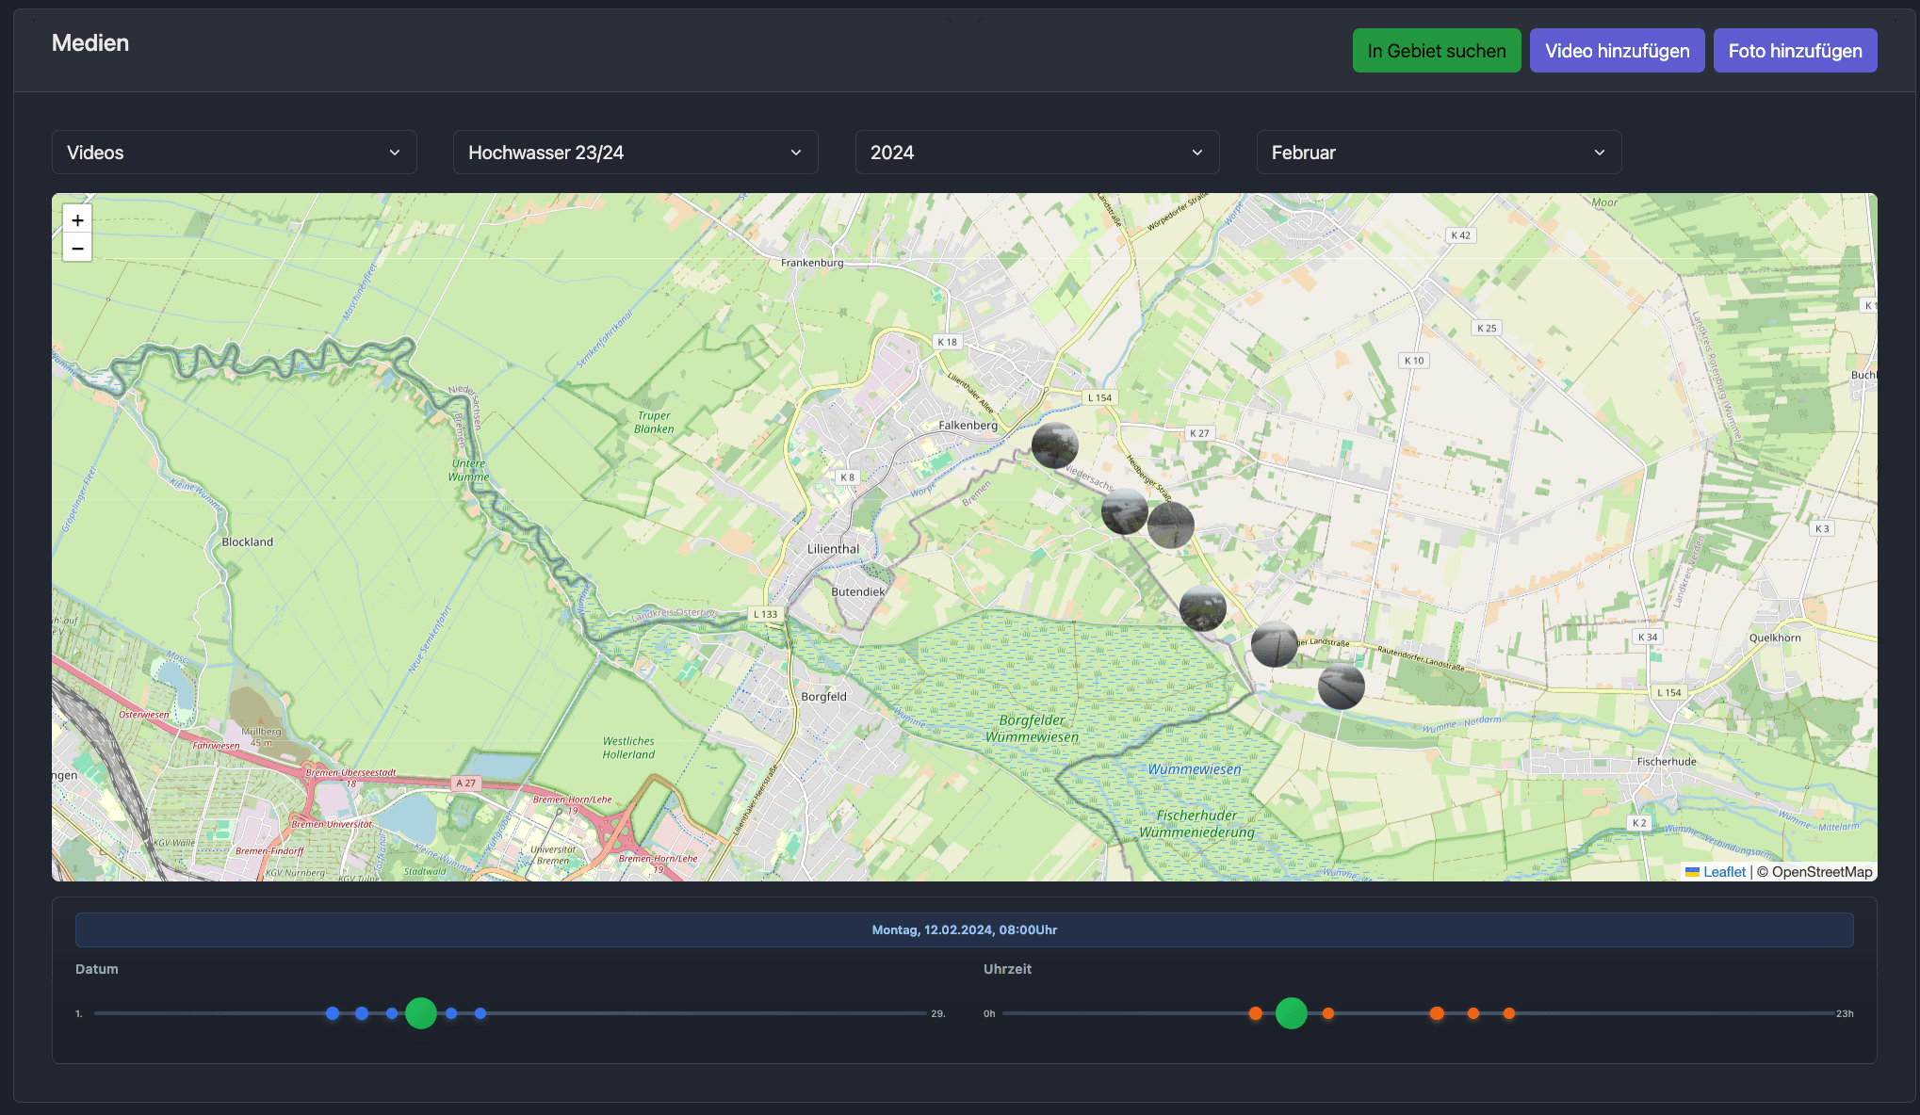Screen dimensions: 1920x1115
Task: Zoom in on the map
Action: [77, 220]
